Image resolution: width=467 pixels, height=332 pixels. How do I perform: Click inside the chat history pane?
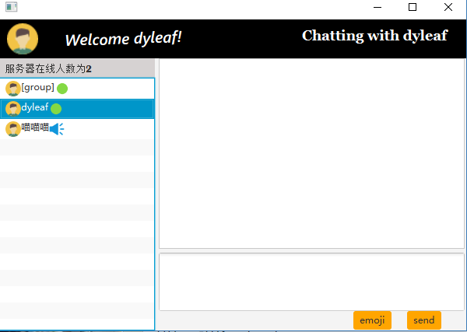point(311,153)
